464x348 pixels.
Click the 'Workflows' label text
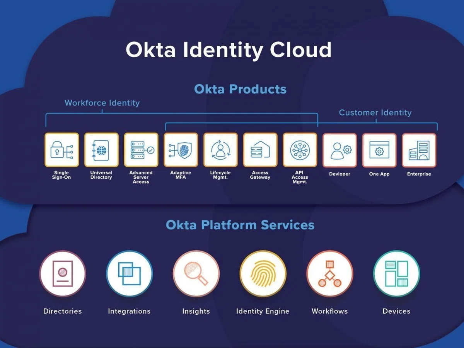330,311
